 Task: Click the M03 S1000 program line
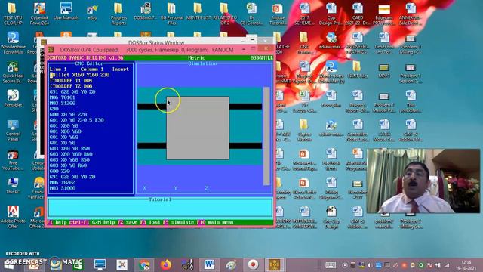pos(62,188)
